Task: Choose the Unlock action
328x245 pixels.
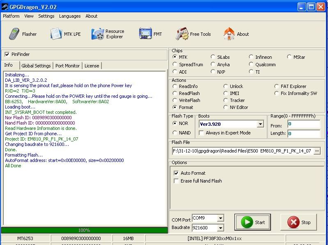Action: point(225,86)
